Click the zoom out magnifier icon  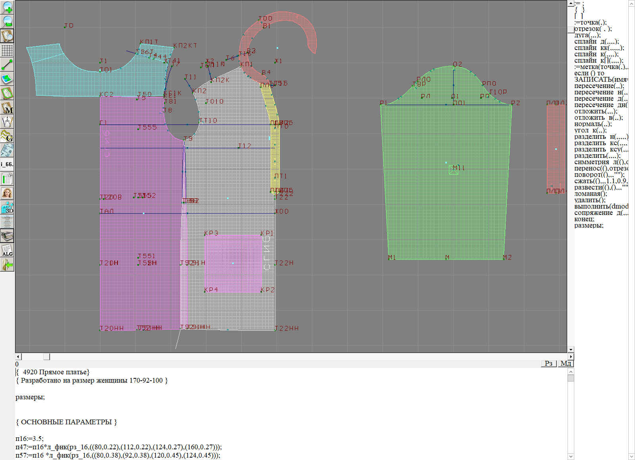click(x=7, y=21)
